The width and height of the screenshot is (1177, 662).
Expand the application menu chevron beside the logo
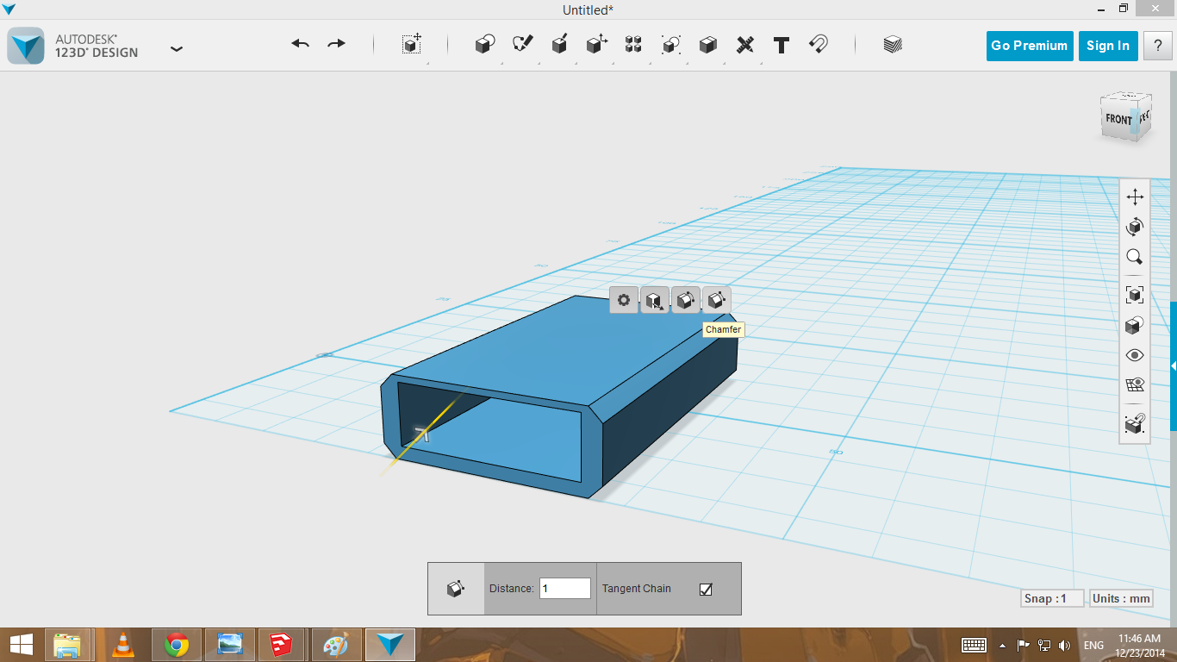point(177,49)
